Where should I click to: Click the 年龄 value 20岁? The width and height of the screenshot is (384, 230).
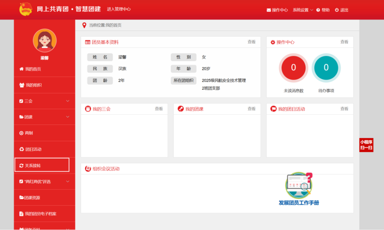pyautogui.click(x=206, y=69)
